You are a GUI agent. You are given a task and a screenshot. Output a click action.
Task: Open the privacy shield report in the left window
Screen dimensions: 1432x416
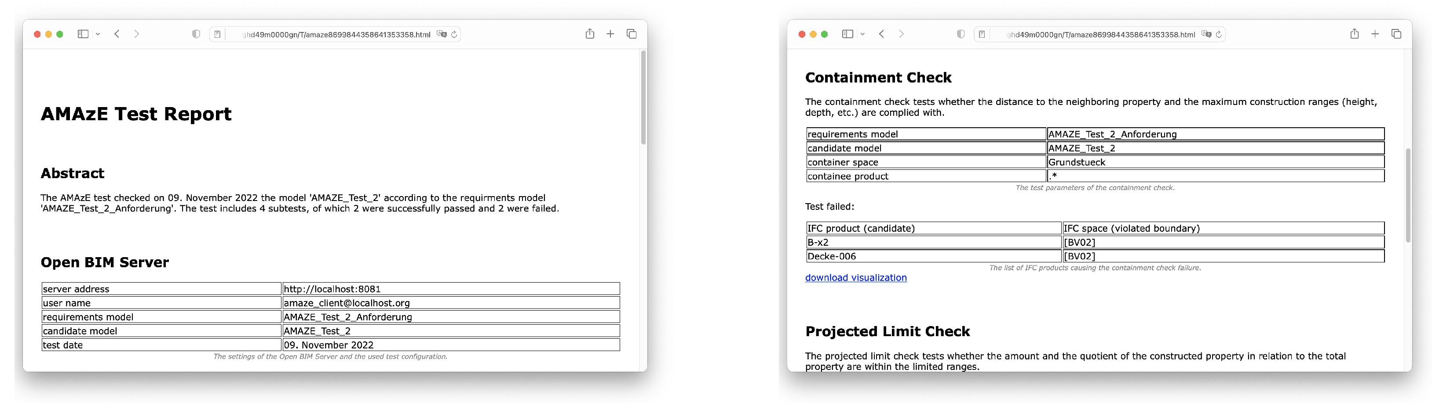click(x=196, y=34)
